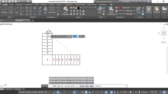This screenshot has height=94, width=168.
Task: Select the Polyline drawing tool
Action: coord(4,10)
